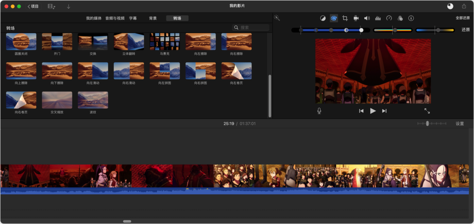Viewport: 474px width, 224px height.
Task: Click Reset All (全部还原)
Action: [463, 18]
